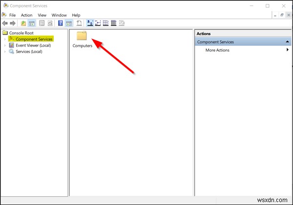Restore down the inner MMC child window
Screen dimensions: 293x205
[x=282, y=15]
